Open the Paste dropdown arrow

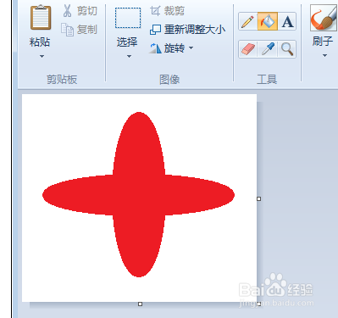(x=42, y=56)
